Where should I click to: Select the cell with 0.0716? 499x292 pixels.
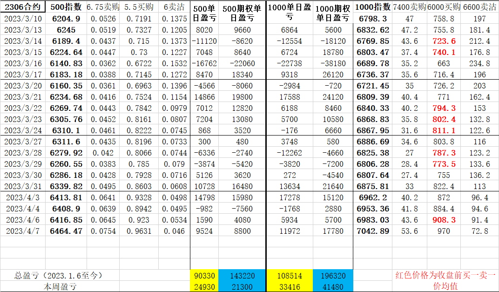click(174, 175)
